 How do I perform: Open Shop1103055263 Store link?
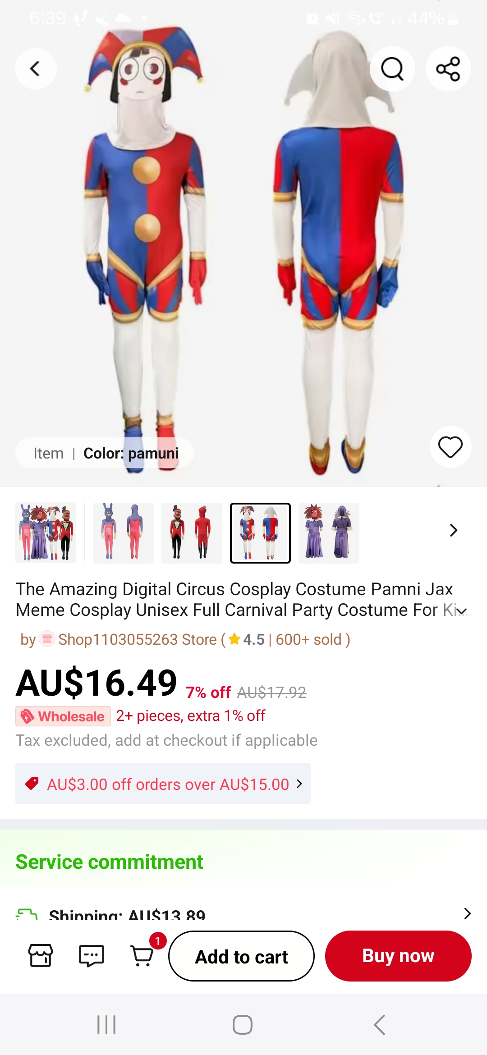click(138, 639)
